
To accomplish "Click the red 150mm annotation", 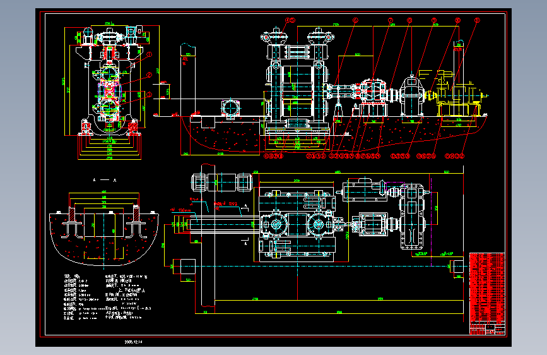I will [182, 210].
